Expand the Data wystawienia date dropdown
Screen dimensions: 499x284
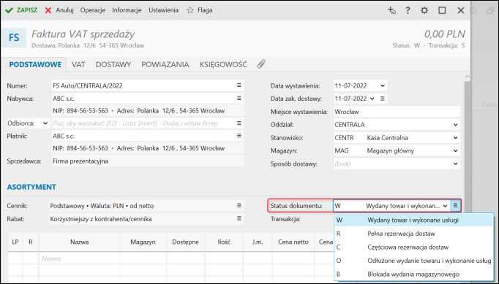tap(383, 85)
